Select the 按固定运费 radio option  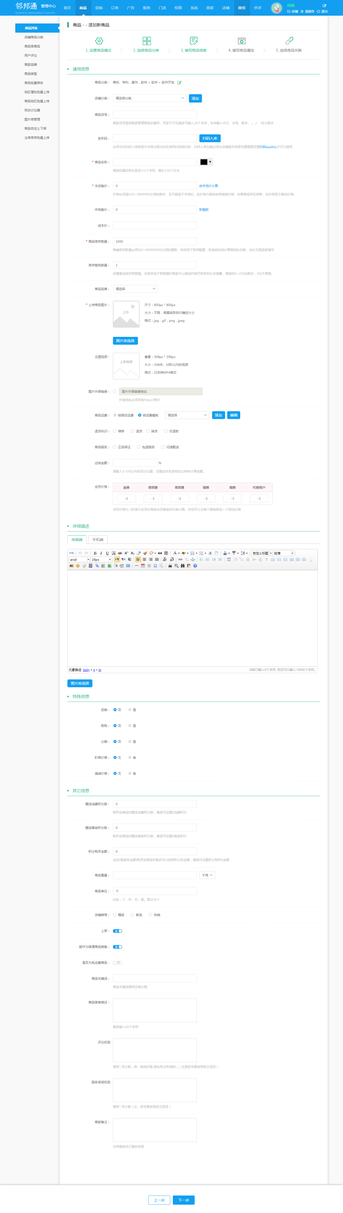point(115,415)
